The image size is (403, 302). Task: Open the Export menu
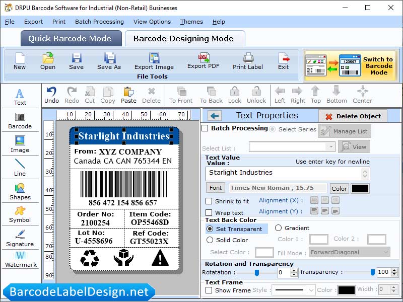[x=33, y=22]
